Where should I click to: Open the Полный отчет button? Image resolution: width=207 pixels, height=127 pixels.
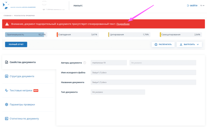16,44
